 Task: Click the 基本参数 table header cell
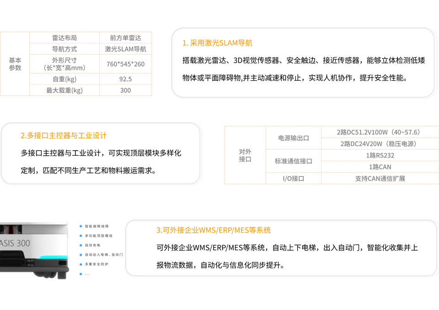point(15,64)
